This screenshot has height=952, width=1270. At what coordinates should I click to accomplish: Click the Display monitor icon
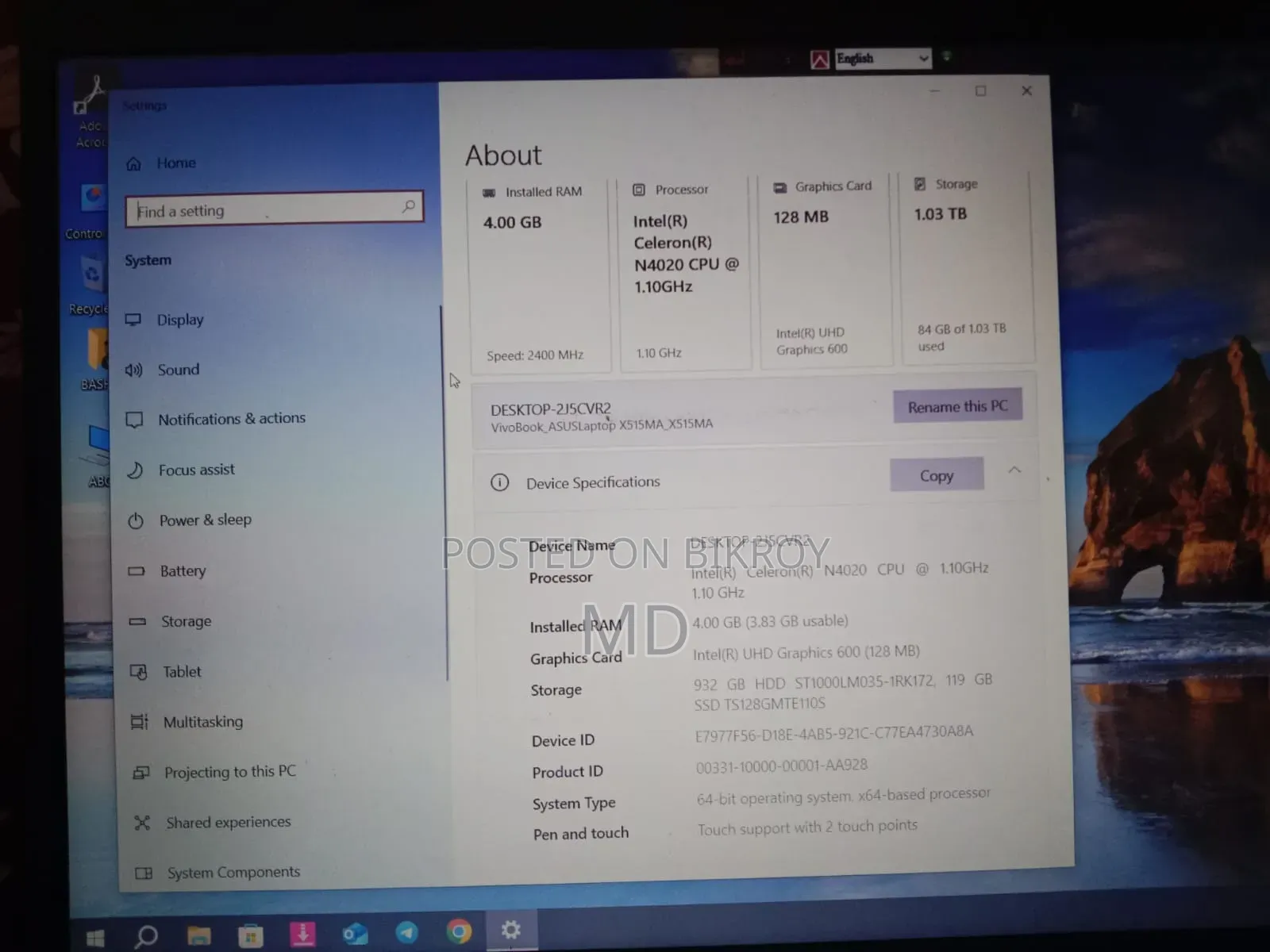(133, 320)
